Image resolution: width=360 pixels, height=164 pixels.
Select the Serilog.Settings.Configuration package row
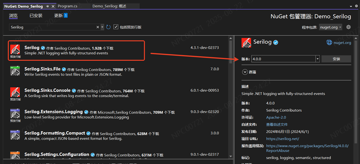tap(116, 154)
